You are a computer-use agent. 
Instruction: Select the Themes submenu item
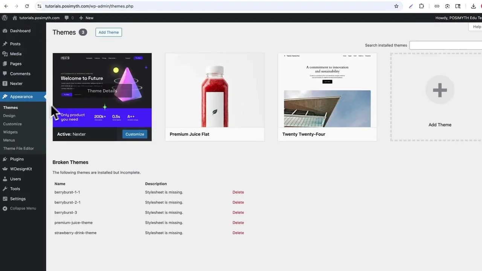11,108
